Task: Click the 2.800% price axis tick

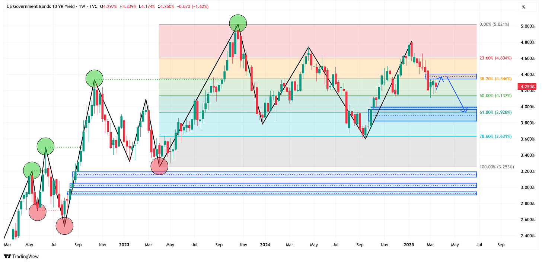Action: click(x=528, y=203)
